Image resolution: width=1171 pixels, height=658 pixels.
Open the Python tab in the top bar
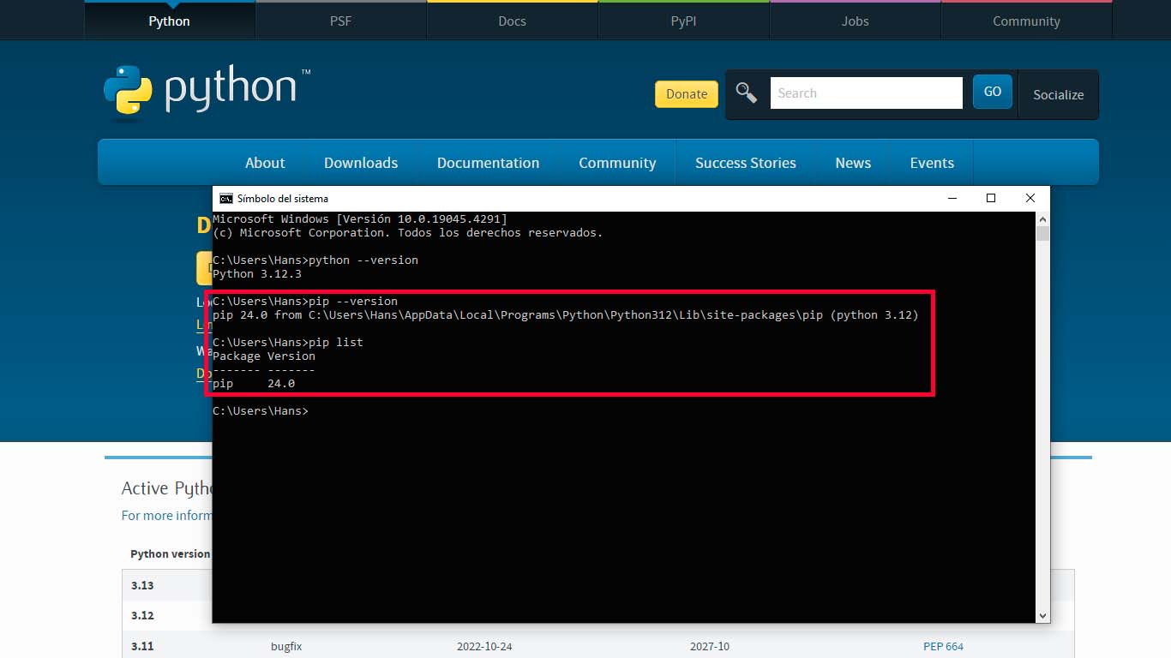170,21
